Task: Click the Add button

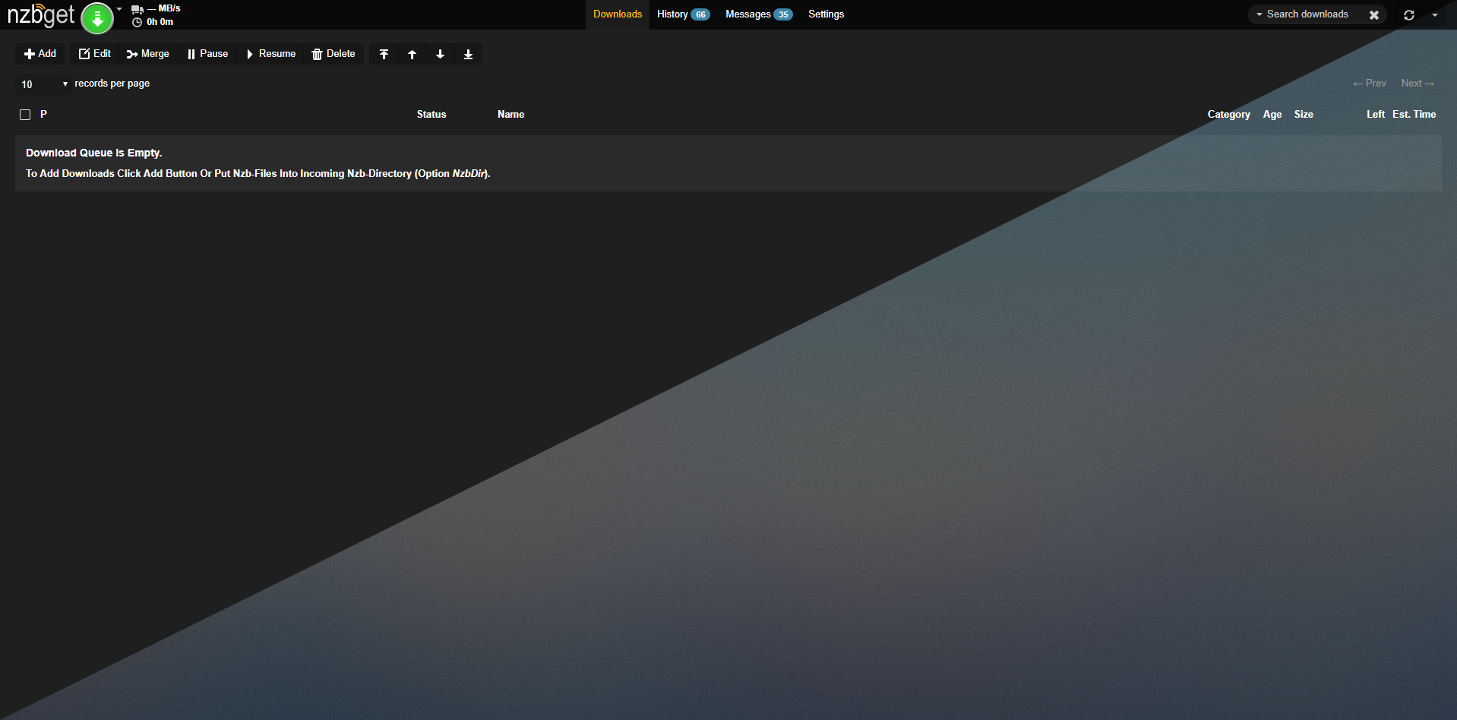Action: (40, 54)
